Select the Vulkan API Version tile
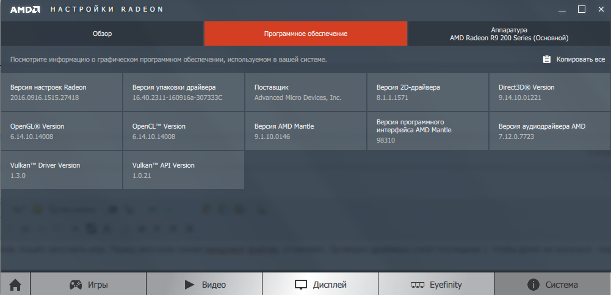Screen dimensions: 611x295 coord(184,170)
